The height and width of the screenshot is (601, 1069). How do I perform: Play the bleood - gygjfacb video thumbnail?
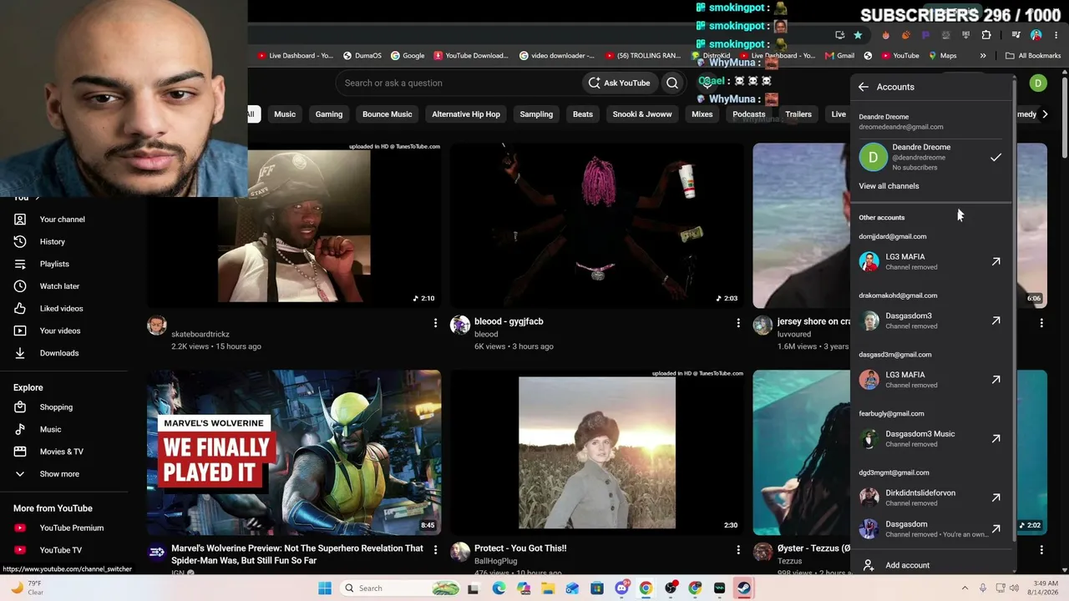click(597, 225)
